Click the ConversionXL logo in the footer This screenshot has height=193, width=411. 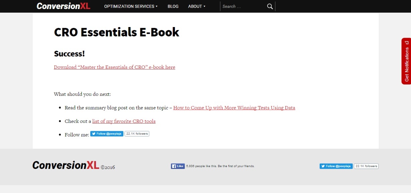coord(66,165)
